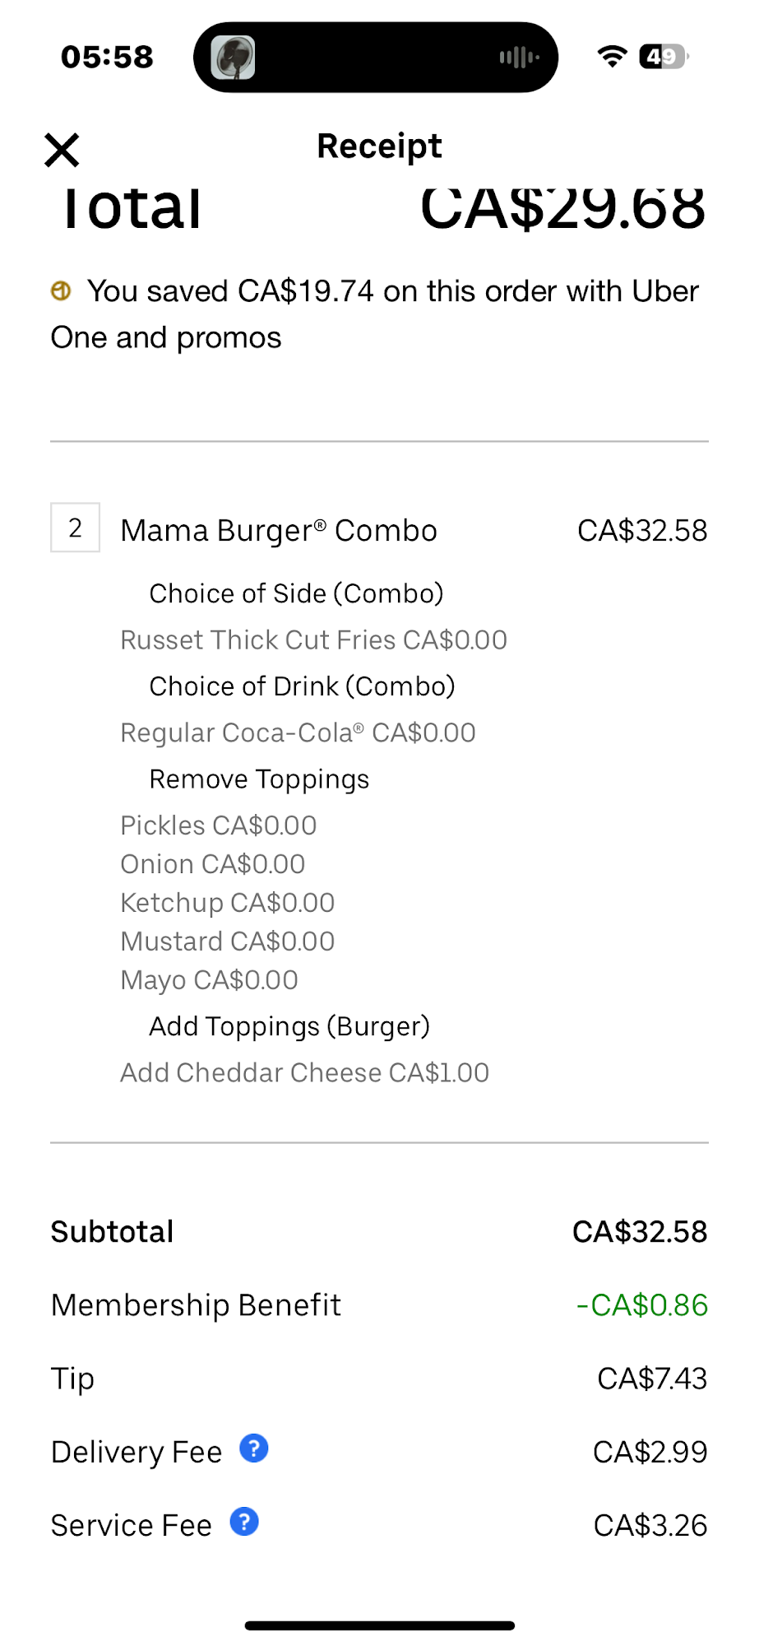759x1646 pixels.
Task: Open the Dynamic Island fan app thumbnail
Action: pyautogui.click(x=234, y=58)
